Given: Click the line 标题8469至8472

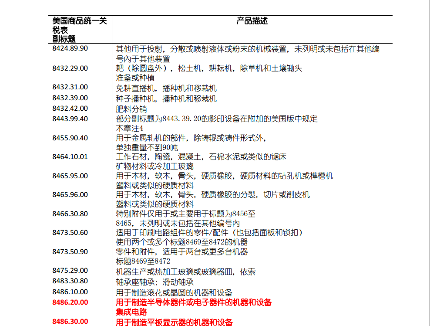Looking at the screenshot, I should [143, 261].
